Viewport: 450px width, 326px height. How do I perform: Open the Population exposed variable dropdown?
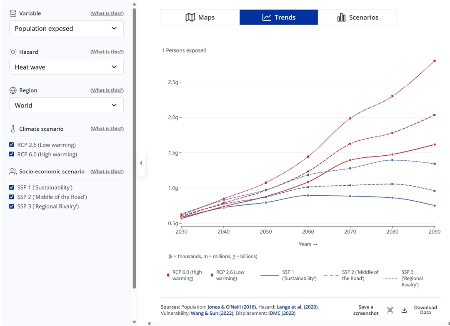coord(66,28)
